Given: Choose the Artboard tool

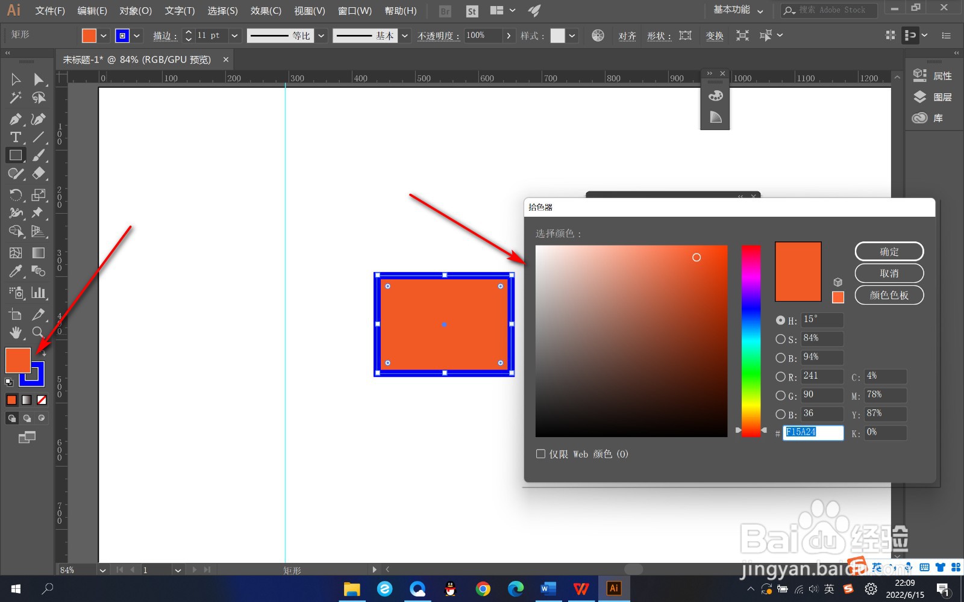Looking at the screenshot, I should pyautogui.click(x=16, y=314).
